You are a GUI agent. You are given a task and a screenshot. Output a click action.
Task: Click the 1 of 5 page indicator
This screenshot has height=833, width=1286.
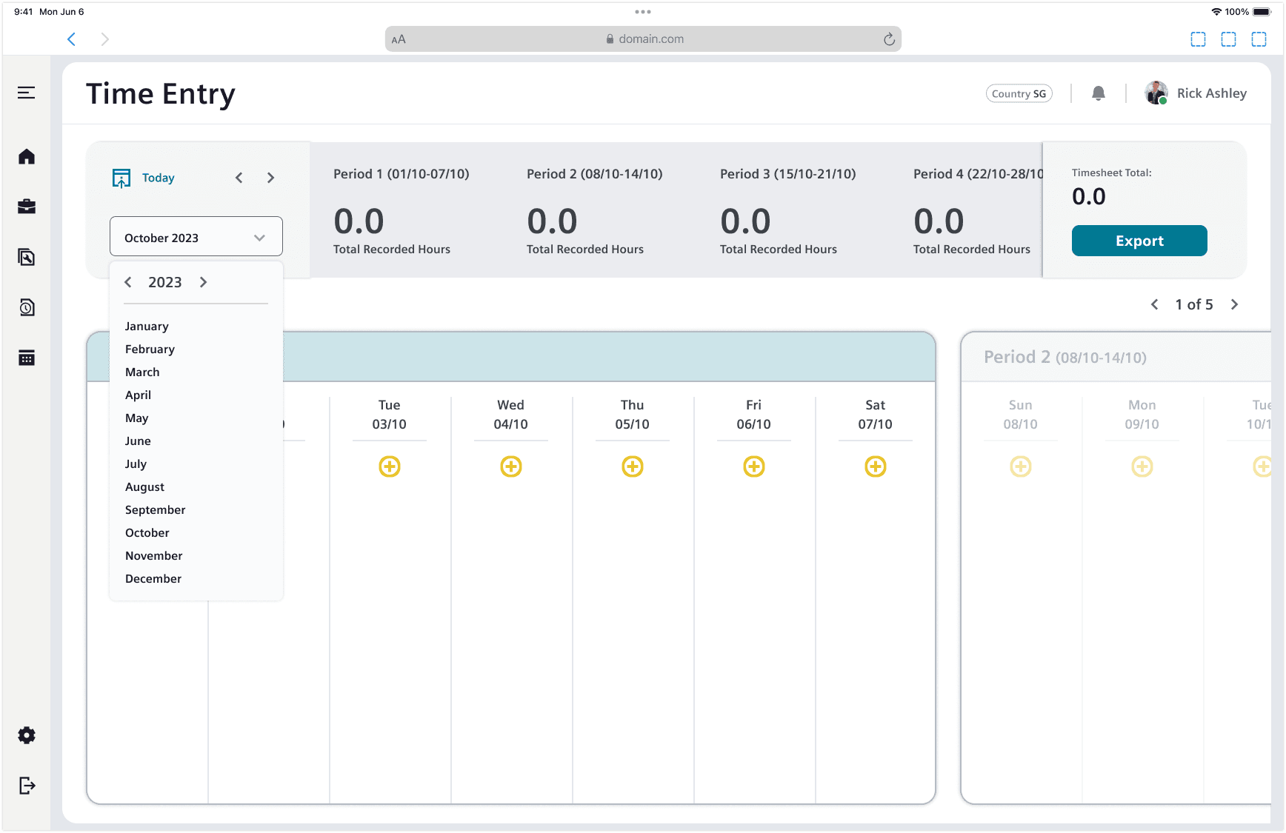pos(1194,304)
